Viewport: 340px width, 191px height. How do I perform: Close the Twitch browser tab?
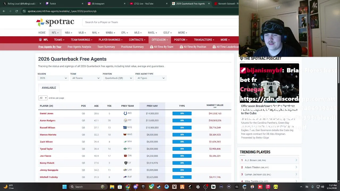point(82,4)
